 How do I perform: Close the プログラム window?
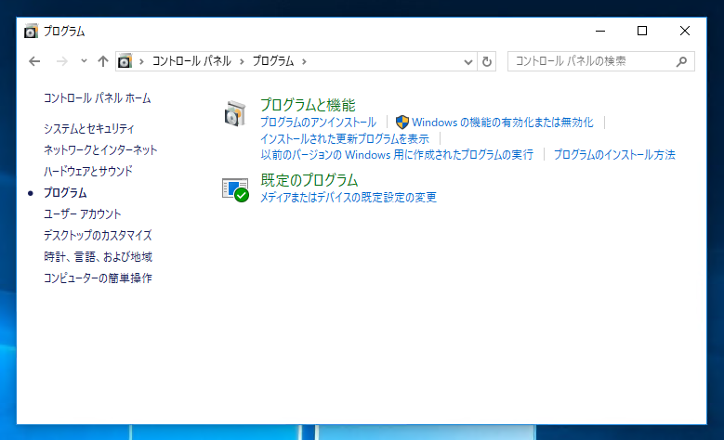pyautogui.click(x=685, y=31)
